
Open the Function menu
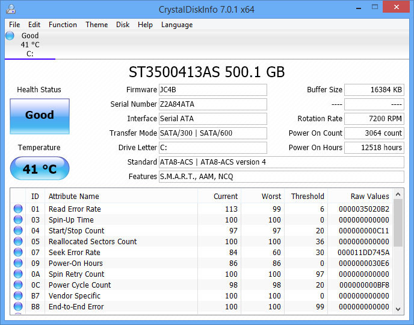tap(63, 25)
